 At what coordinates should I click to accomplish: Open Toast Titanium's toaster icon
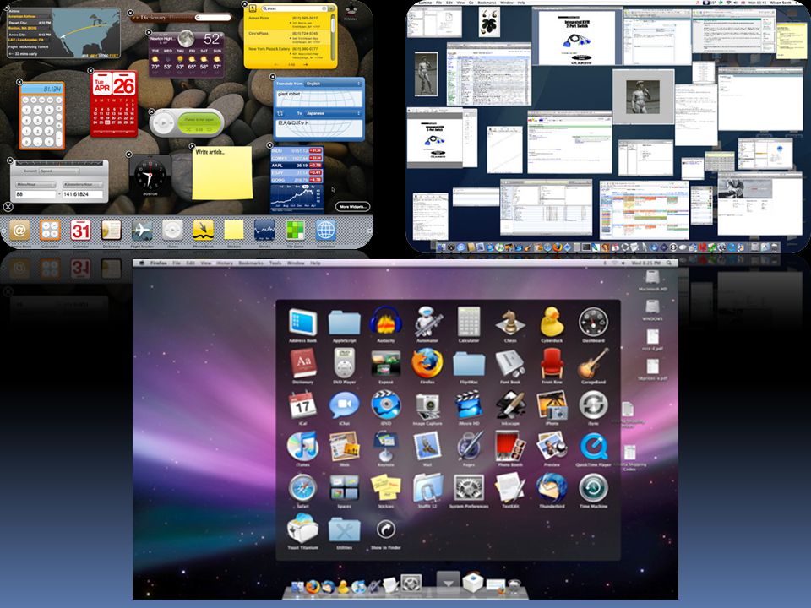(302, 529)
